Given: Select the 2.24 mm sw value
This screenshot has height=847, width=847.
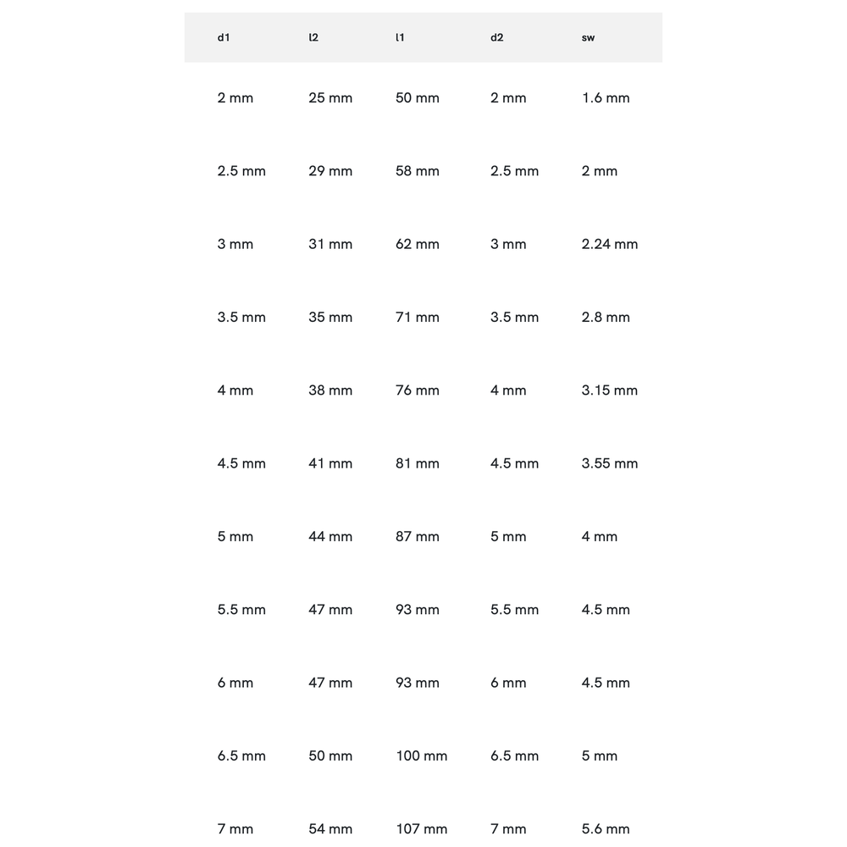Looking at the screenshot, I should (610, 244).
